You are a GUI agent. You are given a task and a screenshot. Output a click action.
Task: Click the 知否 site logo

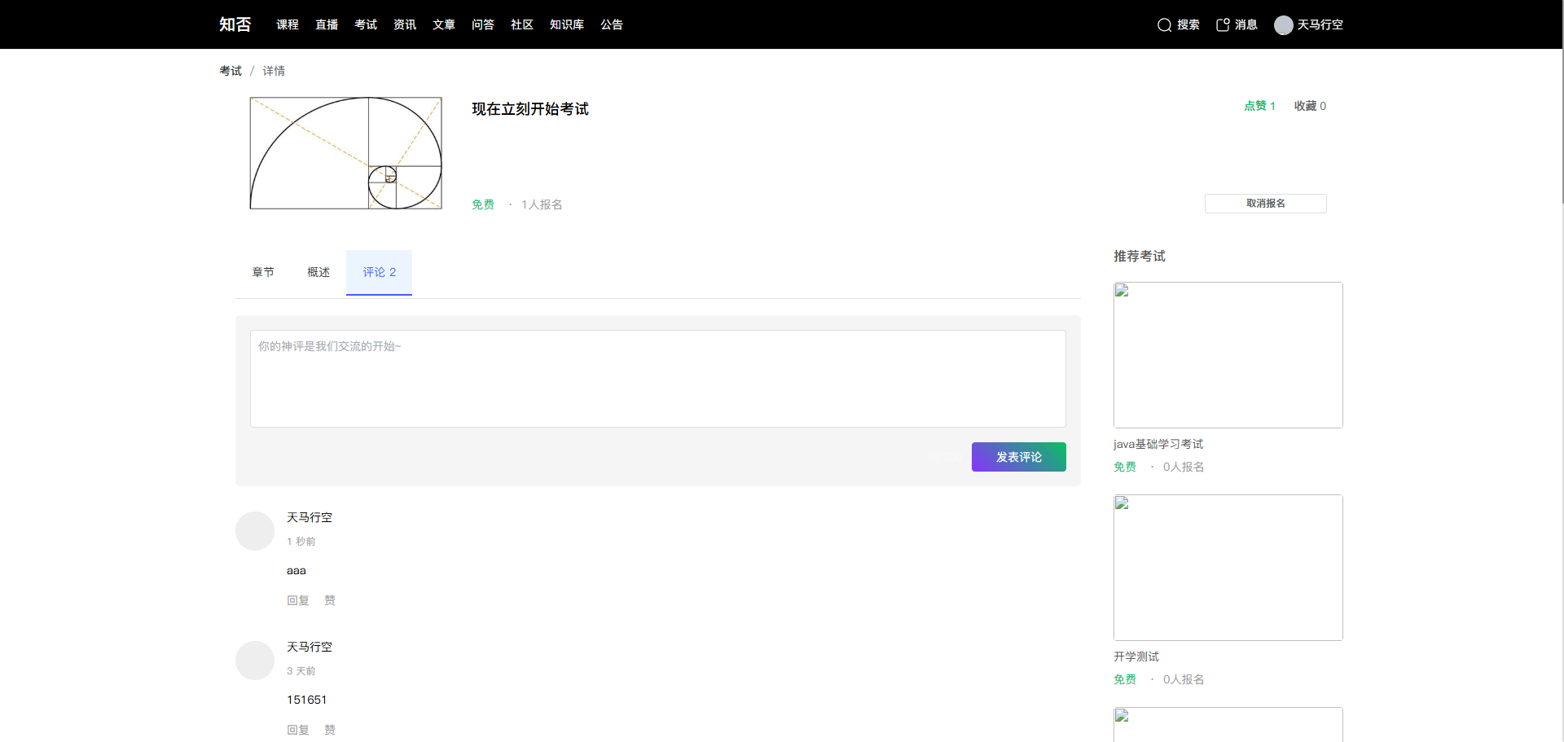pyautogui.click(x=235, y=24)
